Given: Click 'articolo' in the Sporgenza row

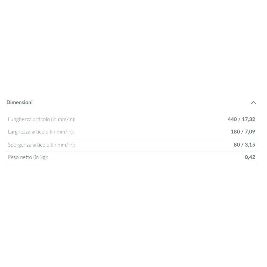Looking at the screenshot, I should (x=41, y=145).
